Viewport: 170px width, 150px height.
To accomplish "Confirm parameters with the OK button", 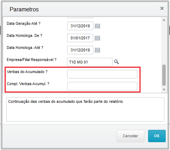I will [157, 136].
